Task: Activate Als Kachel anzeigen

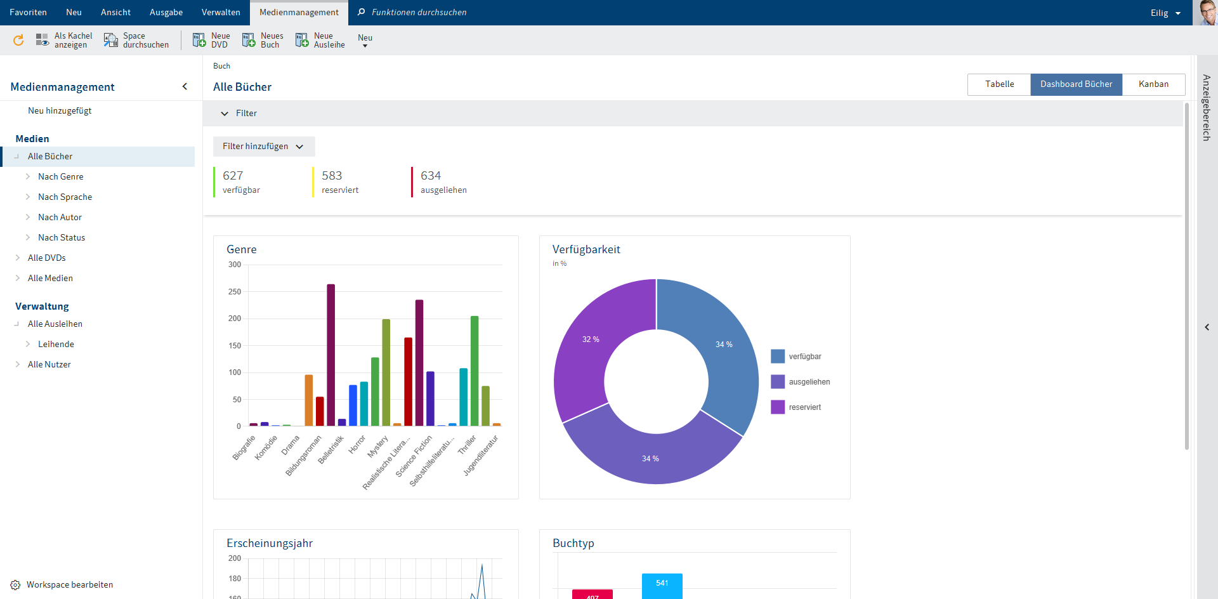Action: 63,40
